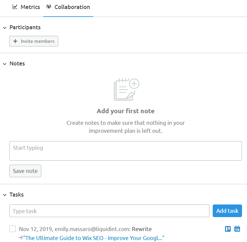Switch to the Metrics tab

pyautogui.click(x=26, y=7)
